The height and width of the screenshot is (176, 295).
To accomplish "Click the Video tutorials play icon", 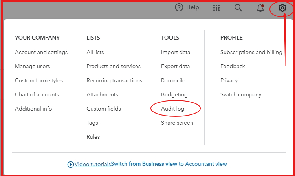I will tap(71, 165).
